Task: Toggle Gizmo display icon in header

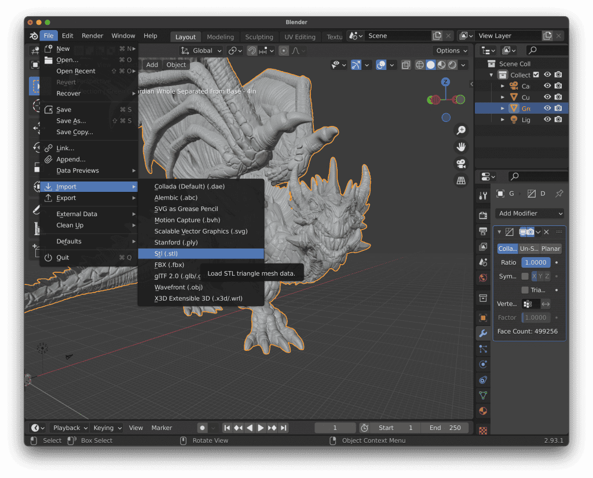Action: 356,65
